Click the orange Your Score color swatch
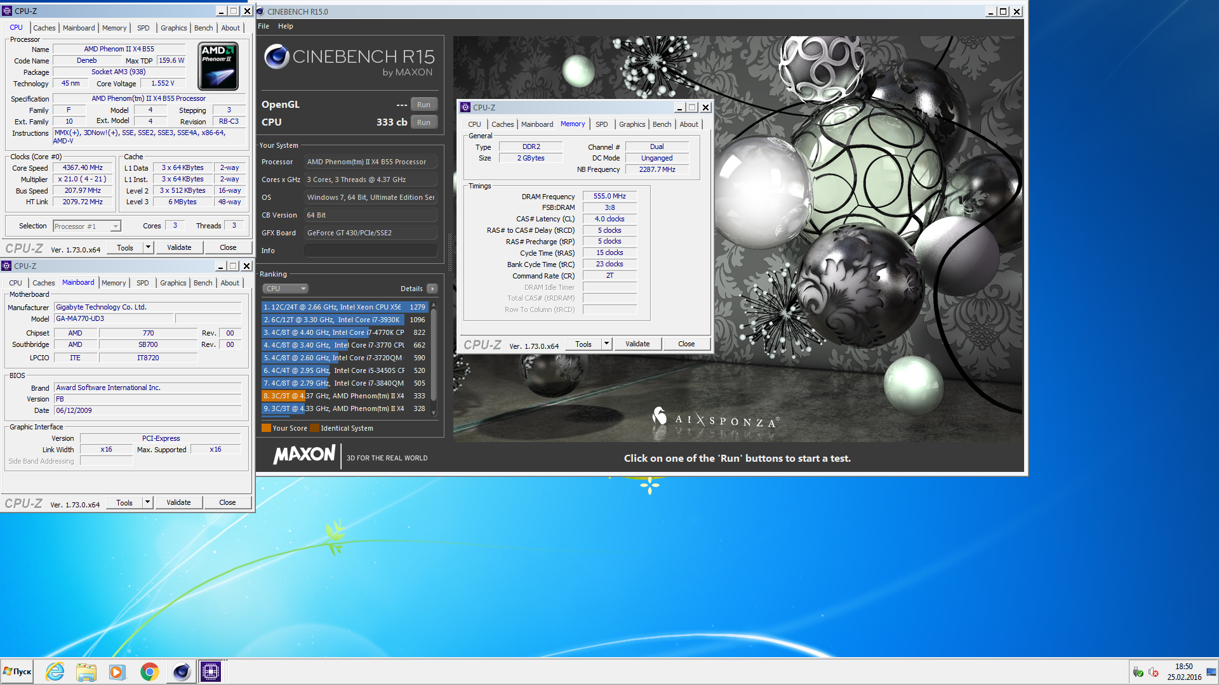This screenshot has height=685, width=1219. point(267,428)
